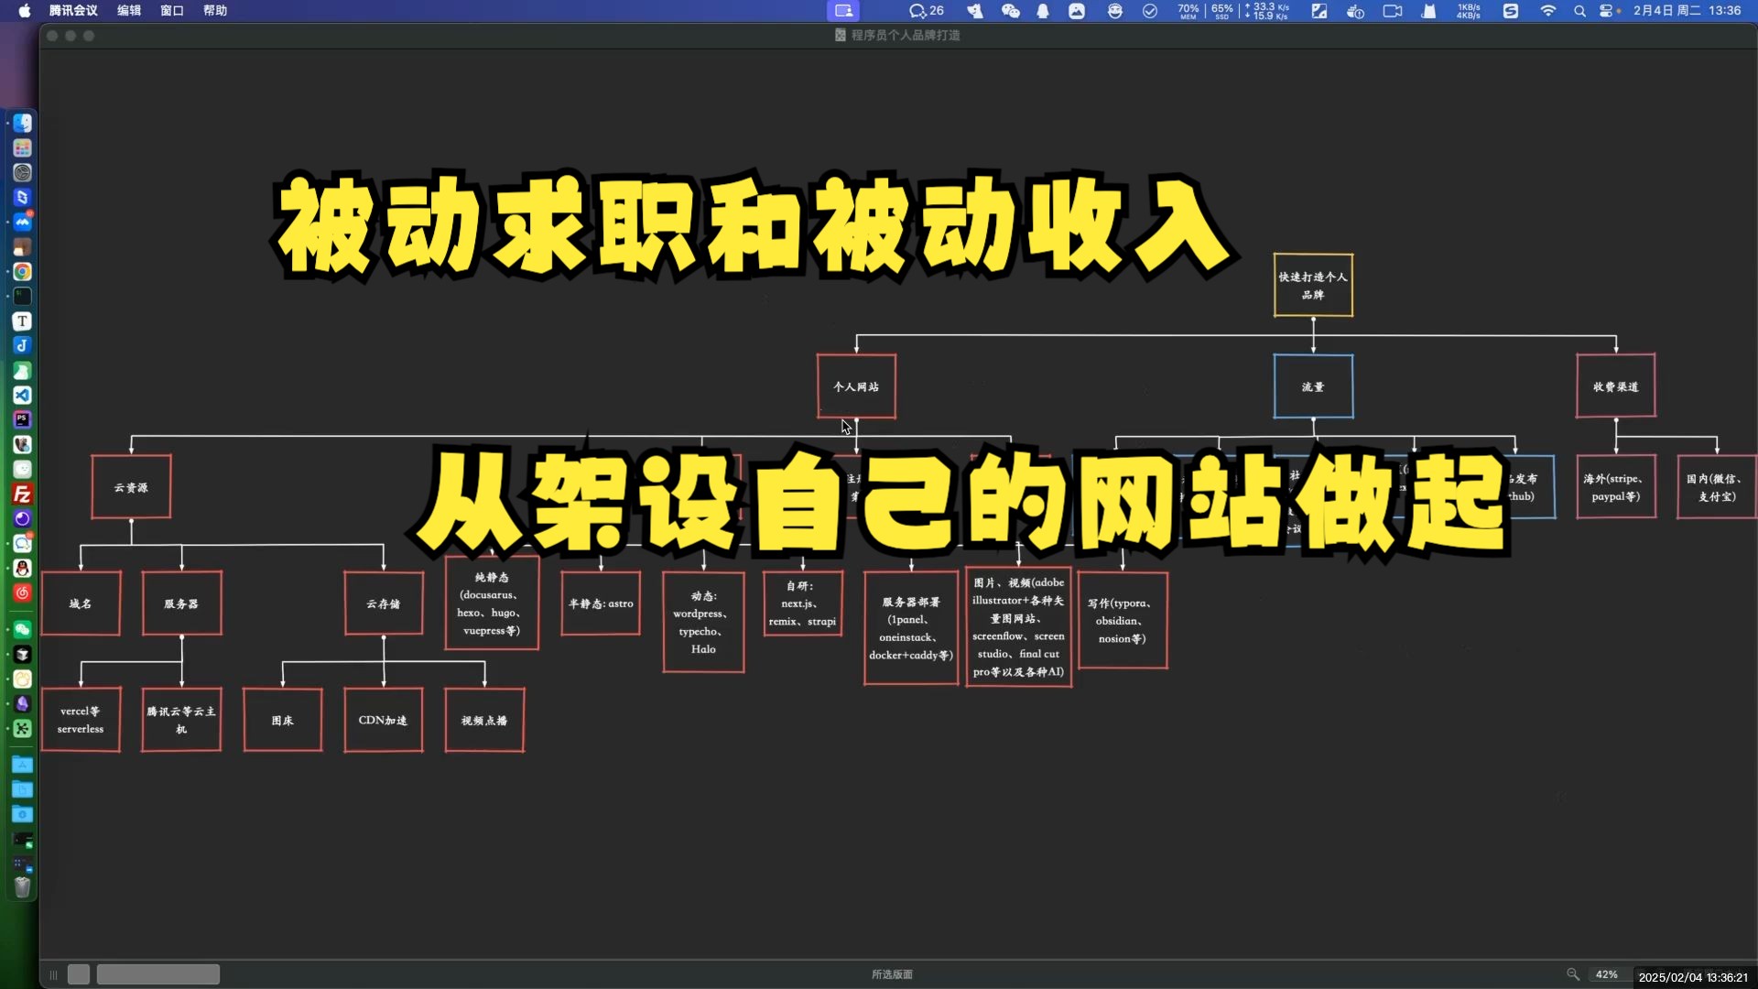Select the 云存储 node

[384, 603]
